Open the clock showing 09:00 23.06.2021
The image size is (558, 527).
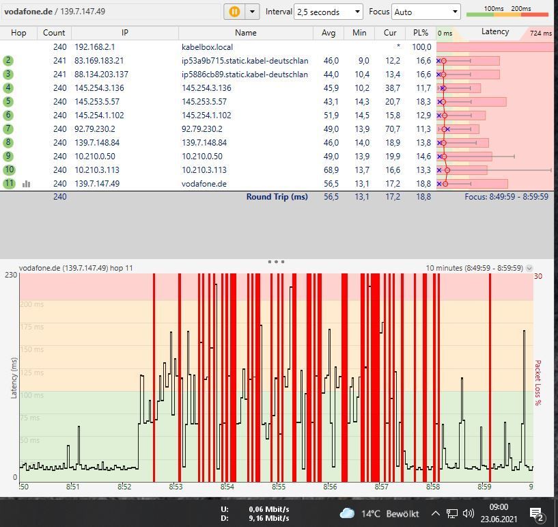[x=499, y=513]
